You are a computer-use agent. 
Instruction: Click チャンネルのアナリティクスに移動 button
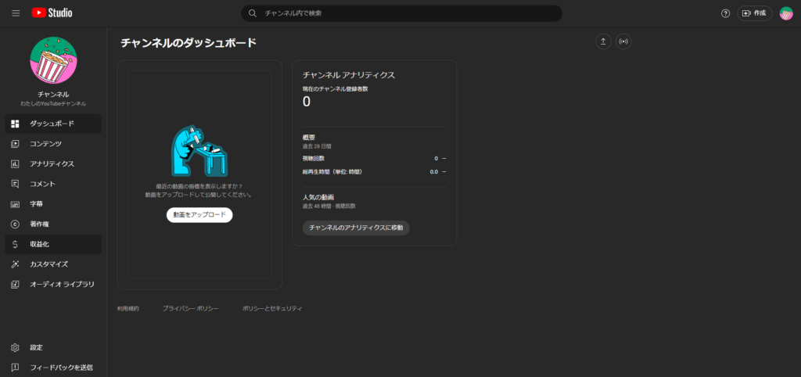point(356,228)
